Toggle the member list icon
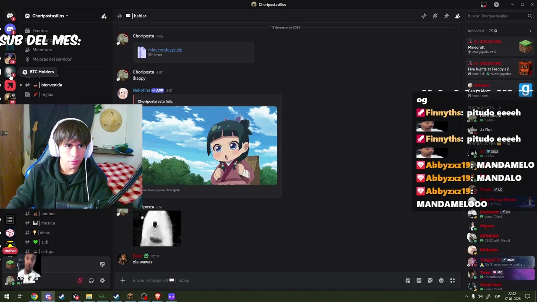 (x=457, y=16)
